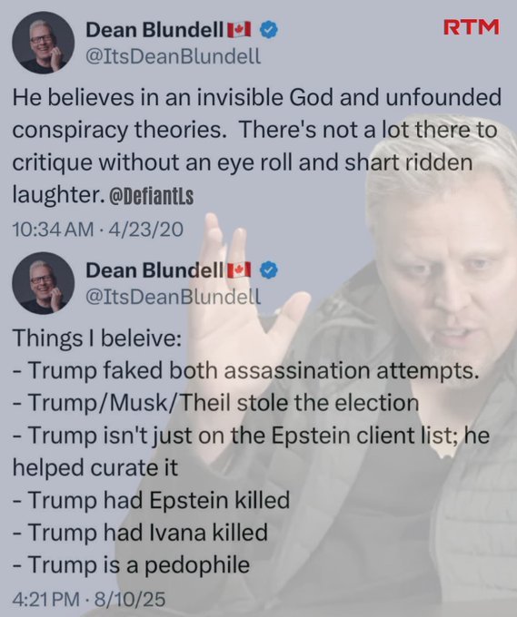Viewport: 517px width, 617px height.
Task: Open the @DefiantLs mention
Action: click(x=151, y=197)
